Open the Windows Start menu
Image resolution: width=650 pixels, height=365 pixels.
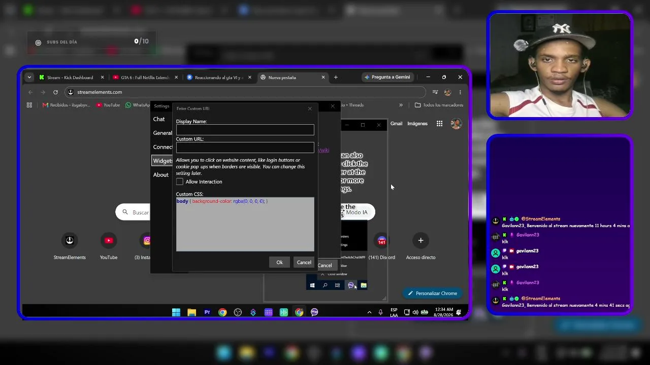coord(176,312)
